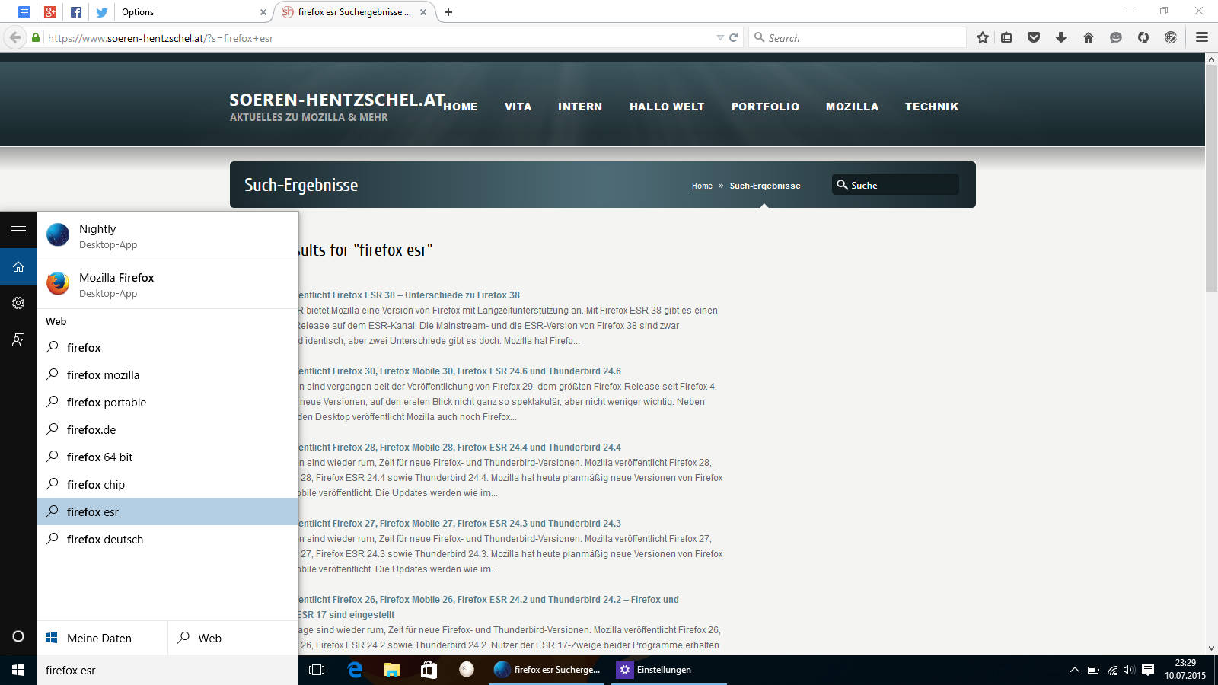The image size is (1218, 685).
Task: Show hidden system tray icons
Action: [1074, 670]
